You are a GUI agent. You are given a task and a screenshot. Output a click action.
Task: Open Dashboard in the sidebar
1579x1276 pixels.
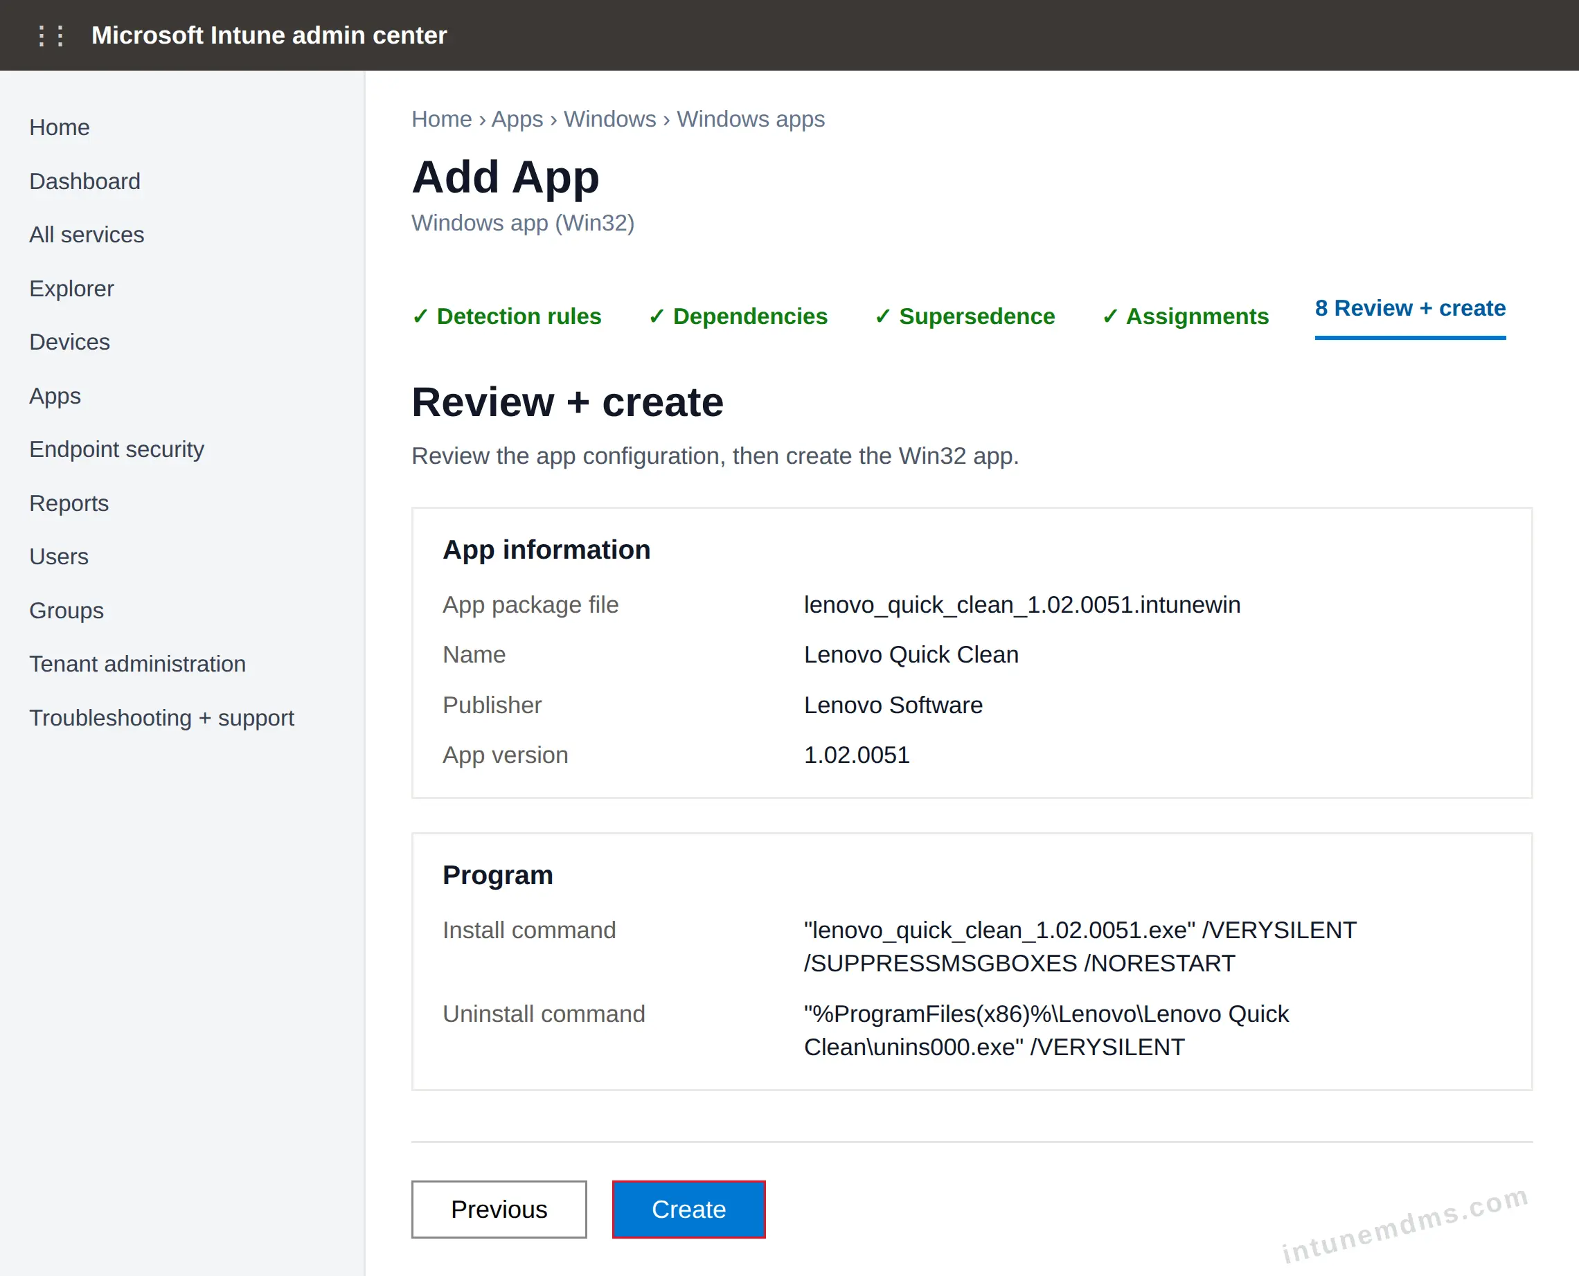[84, 181]
